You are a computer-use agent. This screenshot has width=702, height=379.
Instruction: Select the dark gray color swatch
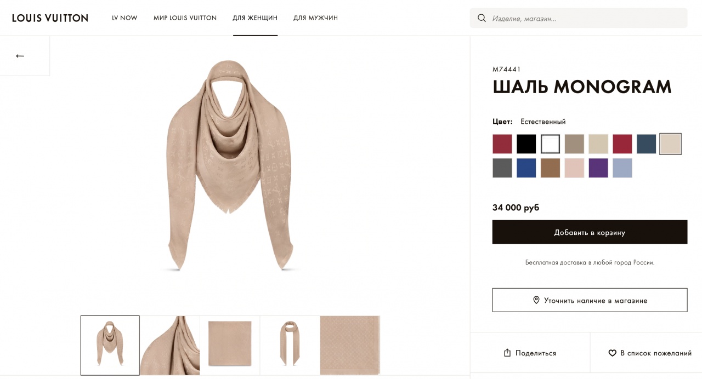pos(502,168)
